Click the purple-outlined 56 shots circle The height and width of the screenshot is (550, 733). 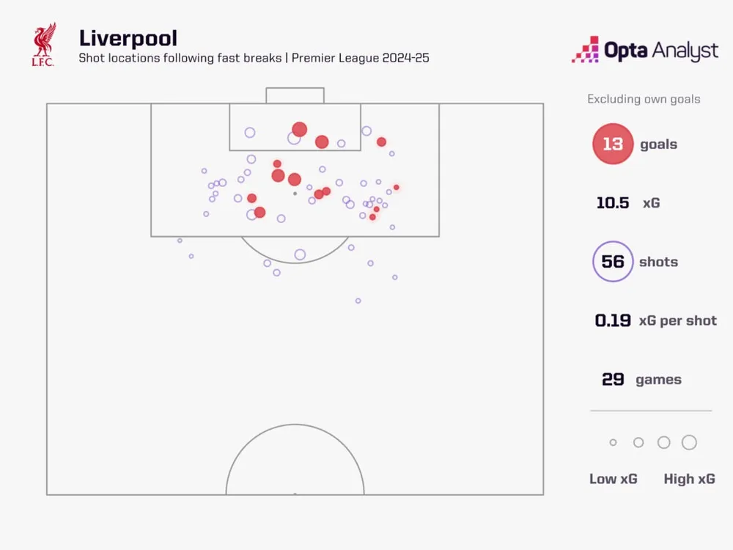coord(612,262)
